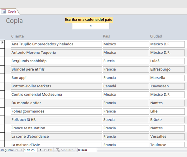Create a new blank record

pos(50,150)
